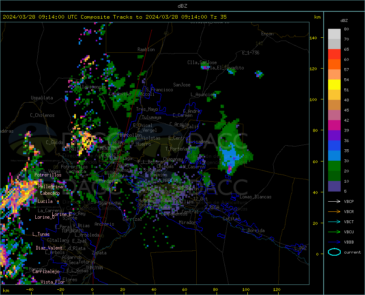365x295 pixels.
Task: Click the 'Tz 35' text in header
Action: (x=219, y=17)
